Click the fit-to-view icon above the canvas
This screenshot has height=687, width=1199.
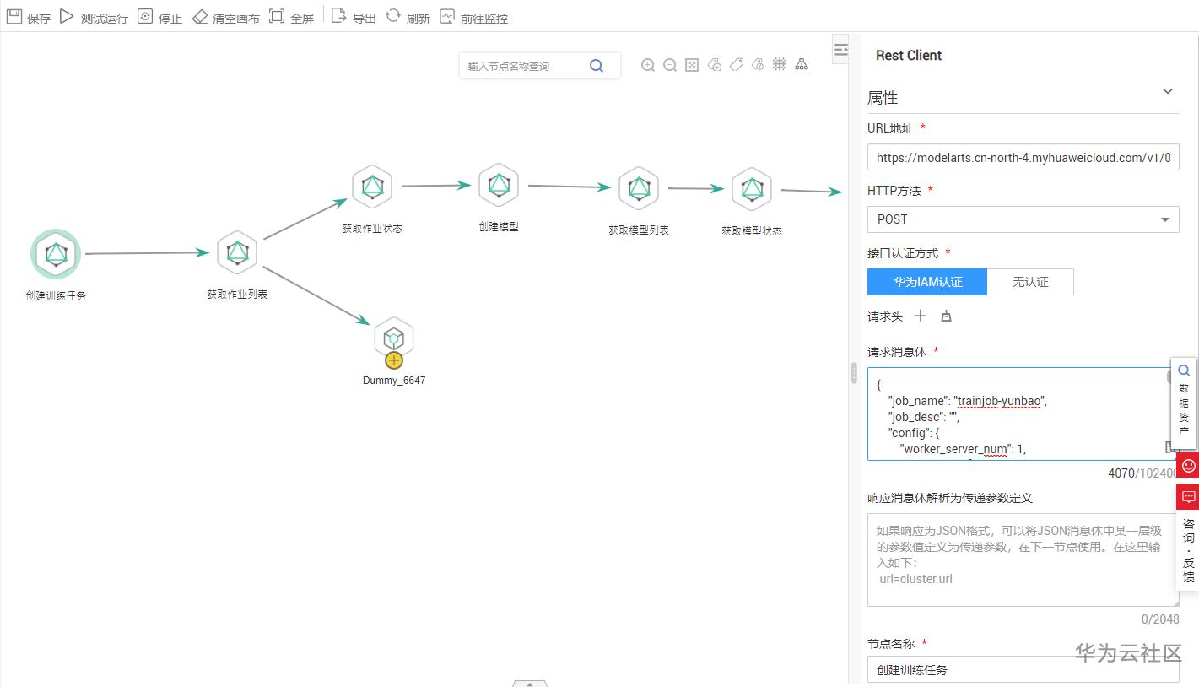[x=692, y=65]
